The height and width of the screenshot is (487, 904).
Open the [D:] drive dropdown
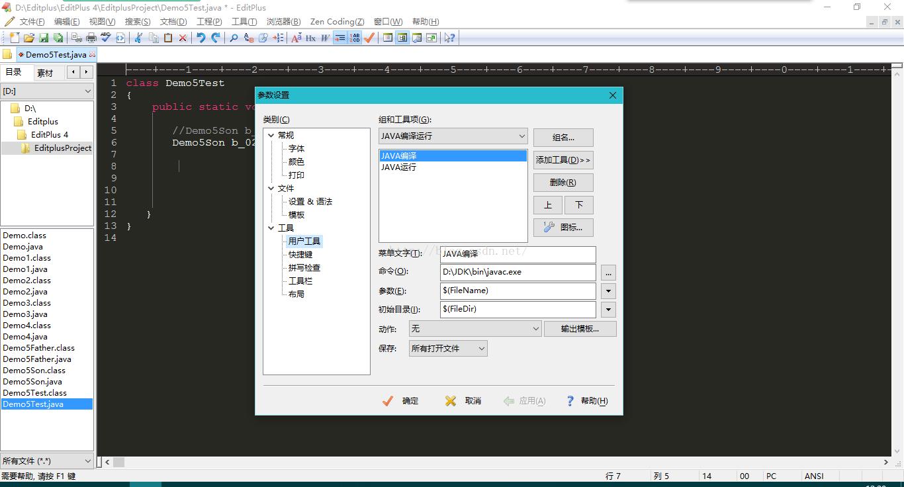48,91
